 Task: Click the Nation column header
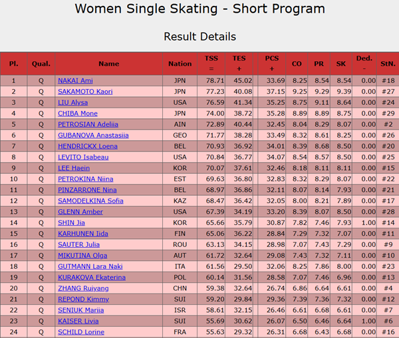coord(180,64)
